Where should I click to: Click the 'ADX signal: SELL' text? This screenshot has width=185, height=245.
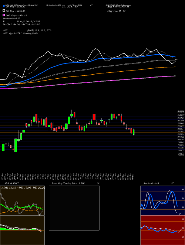[13, 33]
